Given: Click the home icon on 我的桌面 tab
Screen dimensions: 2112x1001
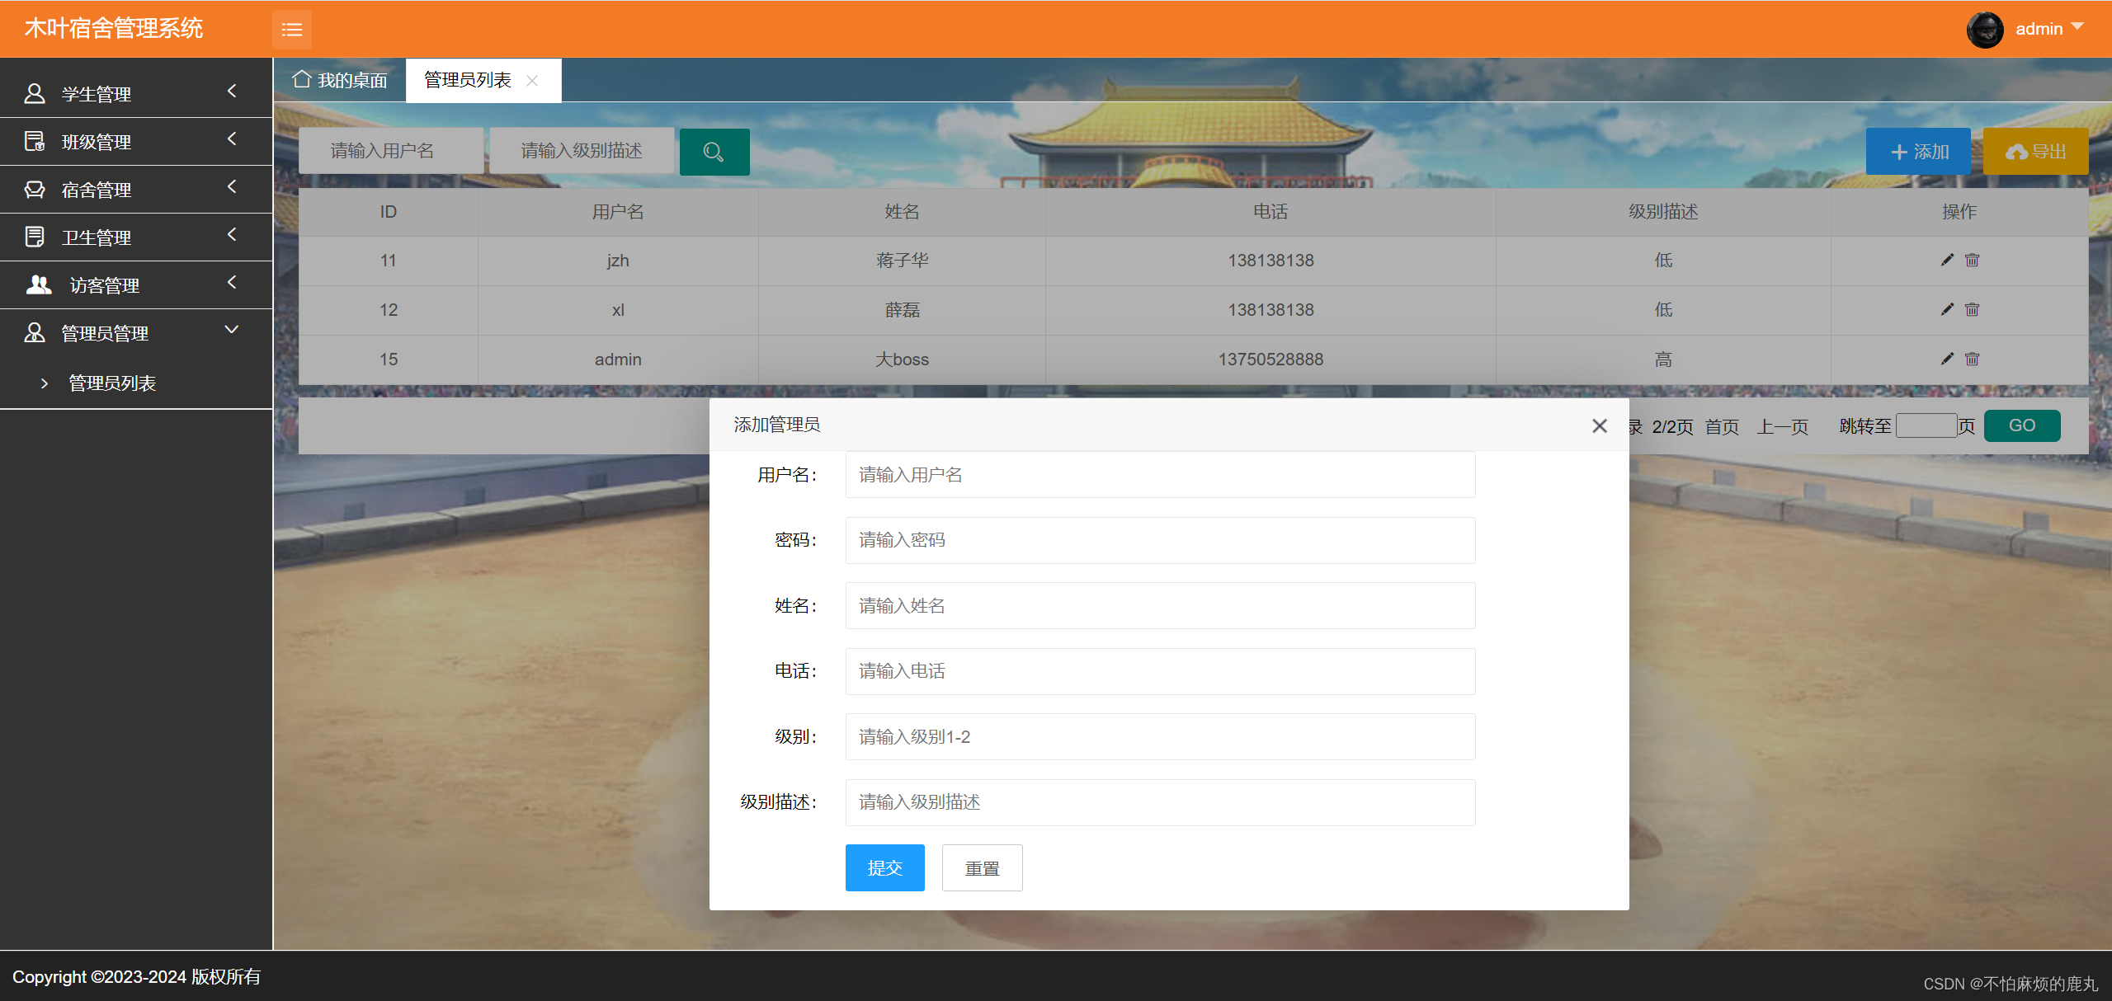Looking at the screenshot, I should point(302,79).
